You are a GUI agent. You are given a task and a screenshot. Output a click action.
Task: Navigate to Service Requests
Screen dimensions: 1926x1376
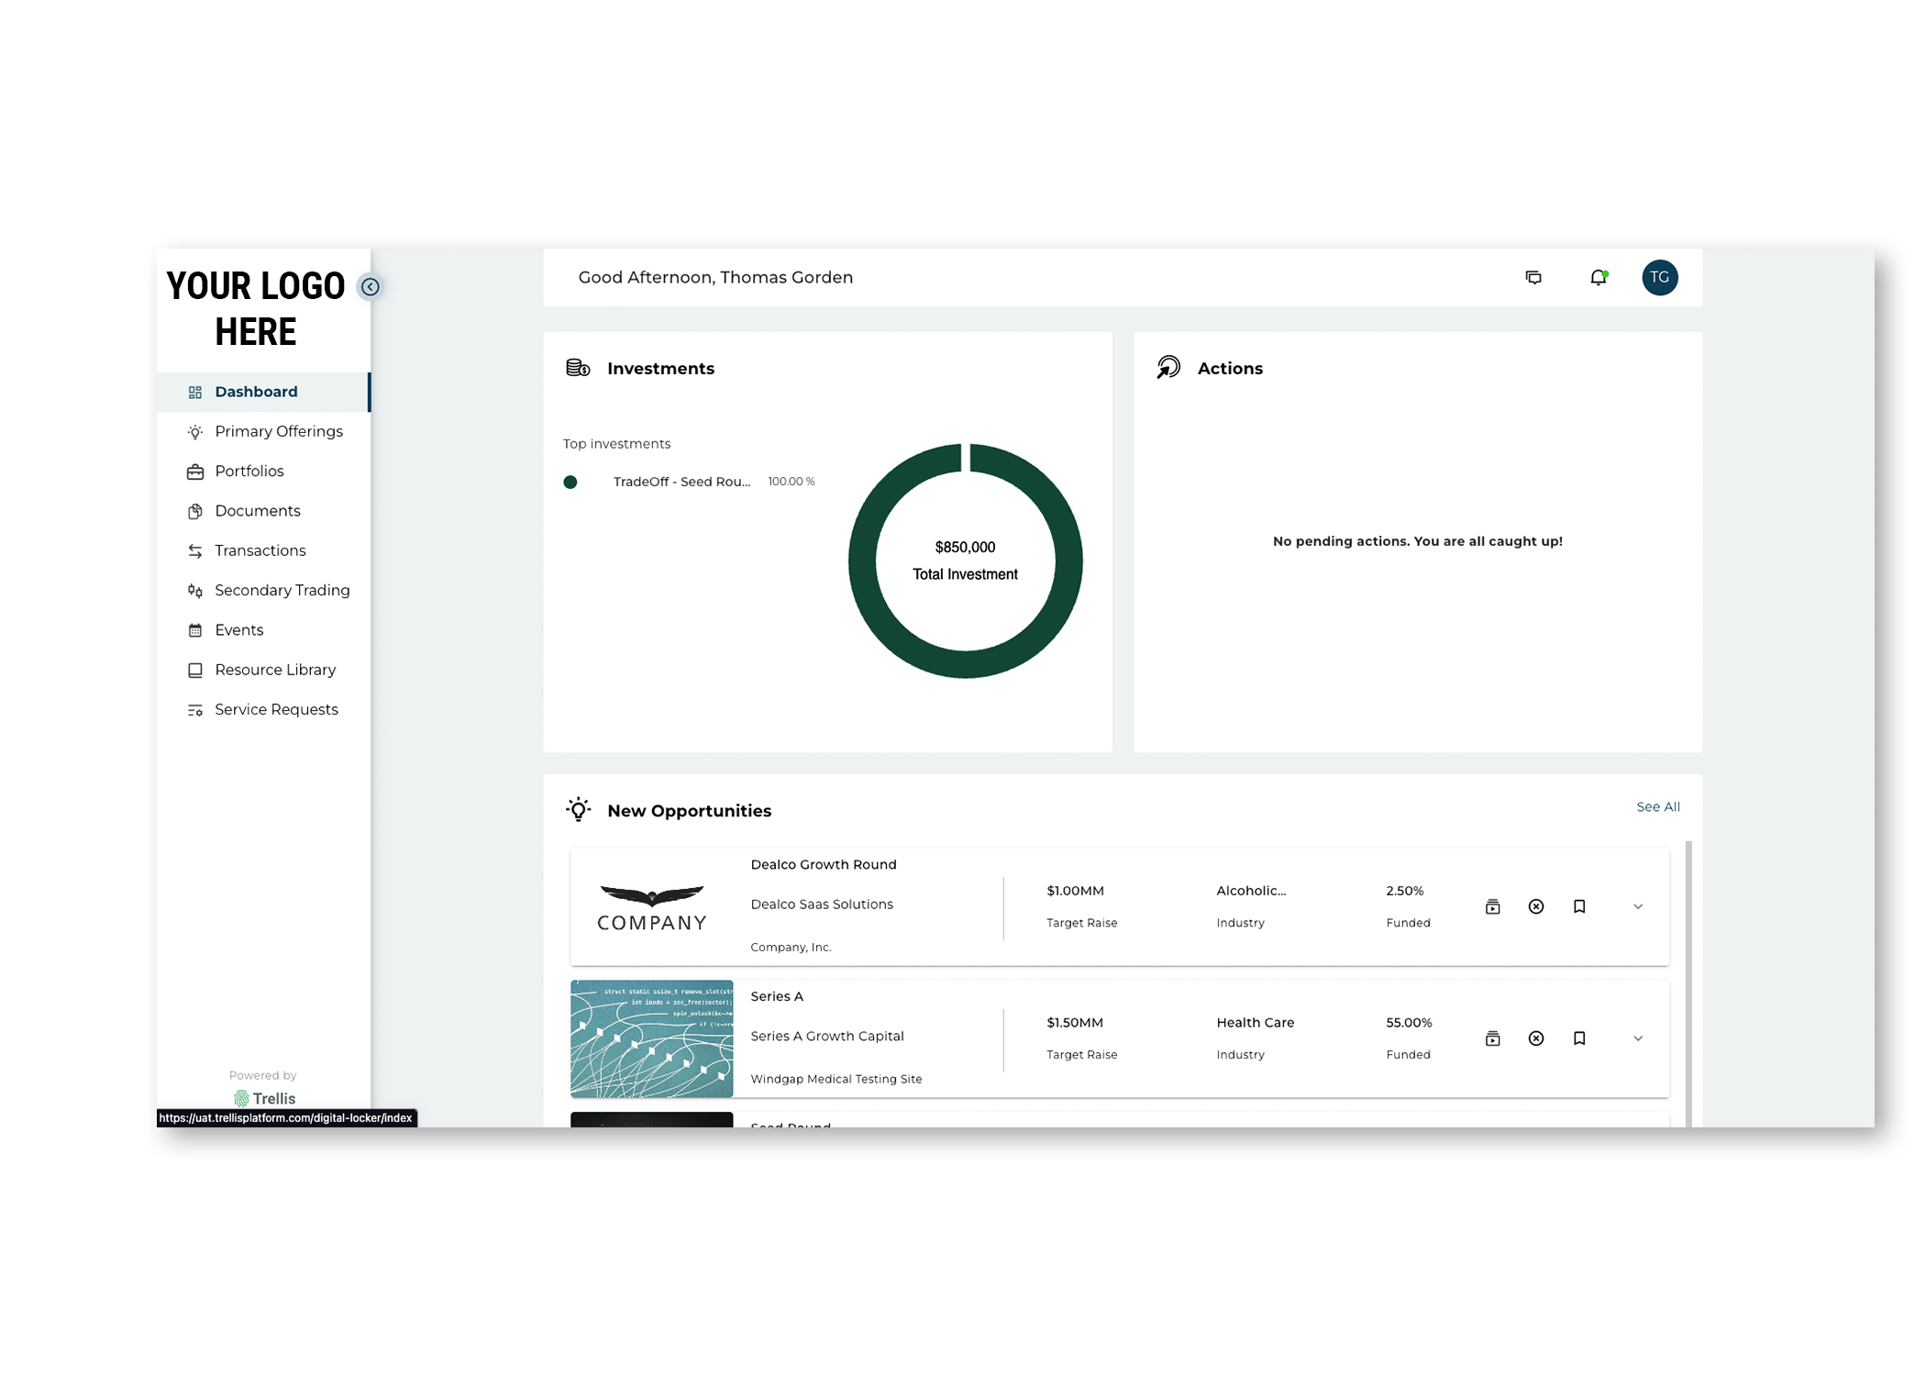[276, 710]
